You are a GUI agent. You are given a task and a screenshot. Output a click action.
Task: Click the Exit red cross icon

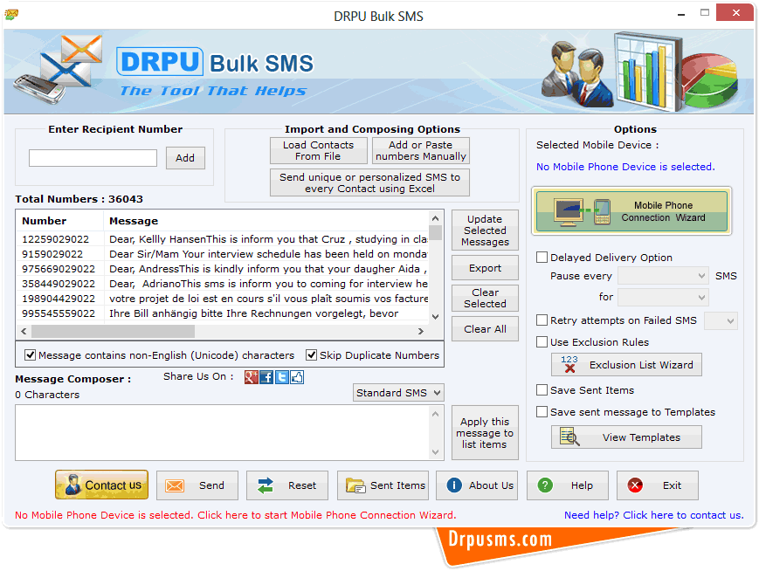pyautogui.click(x=635, y=485)
